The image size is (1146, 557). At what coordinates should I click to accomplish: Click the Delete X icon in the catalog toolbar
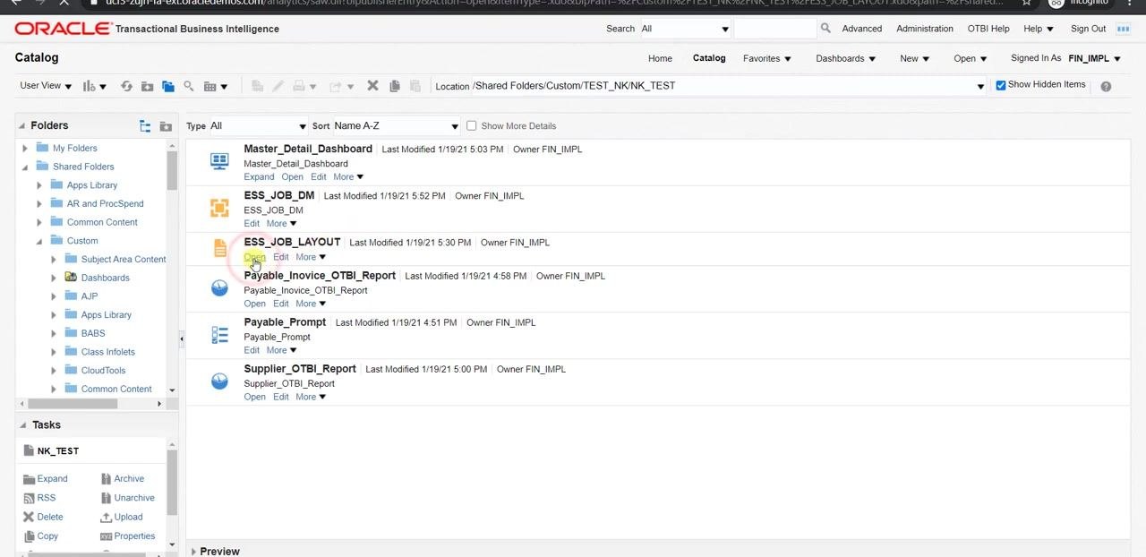click(372, 86)
